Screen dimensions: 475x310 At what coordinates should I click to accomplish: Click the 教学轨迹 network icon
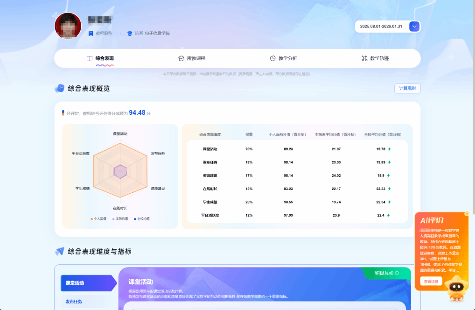(x=364, y=58)
